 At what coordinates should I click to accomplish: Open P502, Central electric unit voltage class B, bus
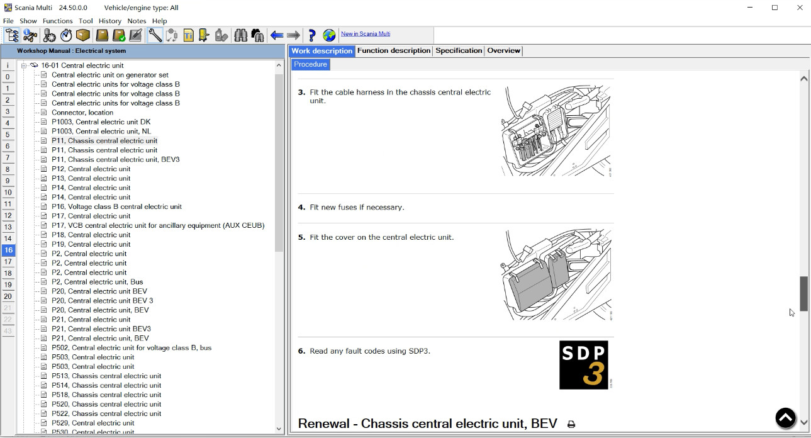point(131,348)
